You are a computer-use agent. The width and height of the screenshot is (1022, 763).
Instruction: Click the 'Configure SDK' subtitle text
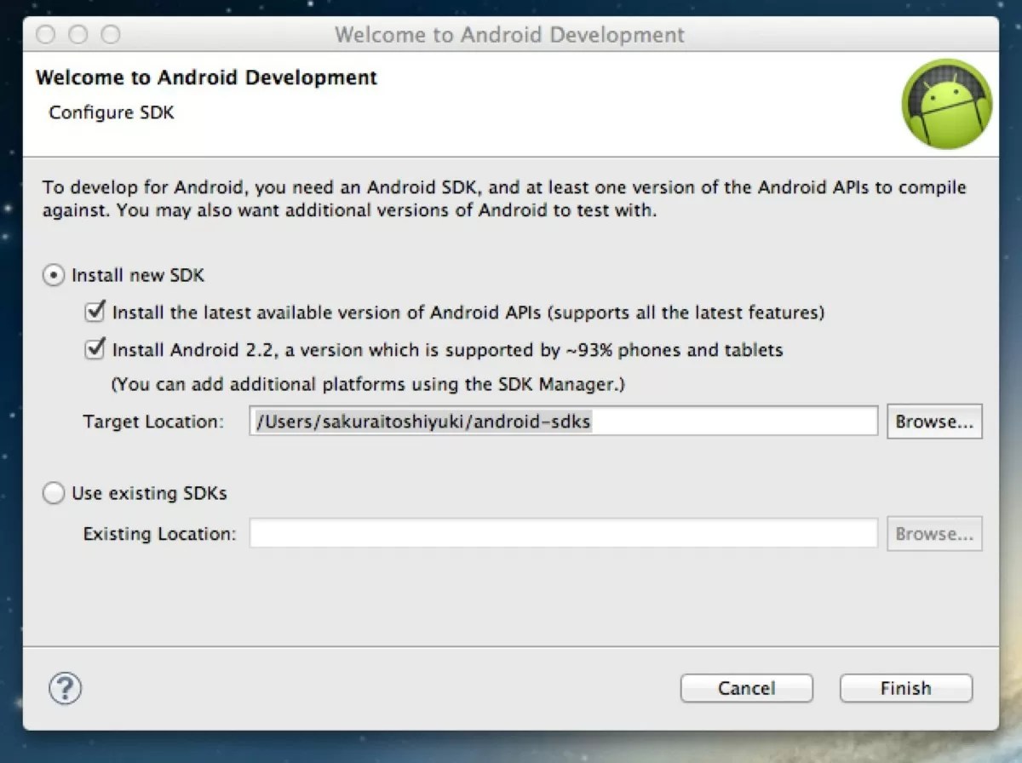point(112,112)
